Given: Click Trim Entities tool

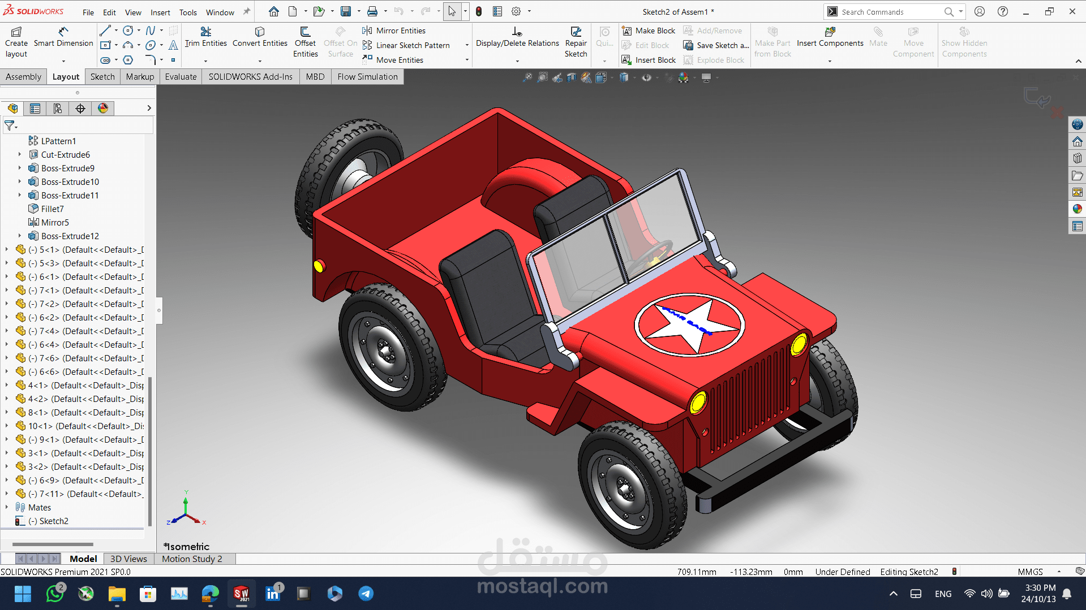Looking at the screenshot, I should (205, 37).
